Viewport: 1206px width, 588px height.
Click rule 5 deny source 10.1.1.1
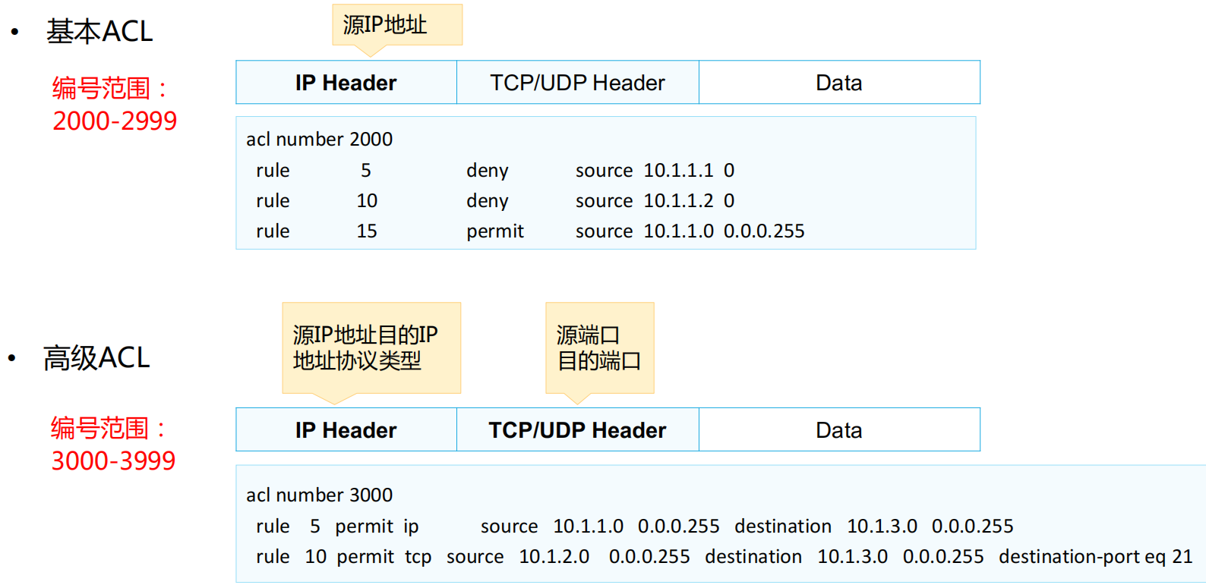pos(495,171)
